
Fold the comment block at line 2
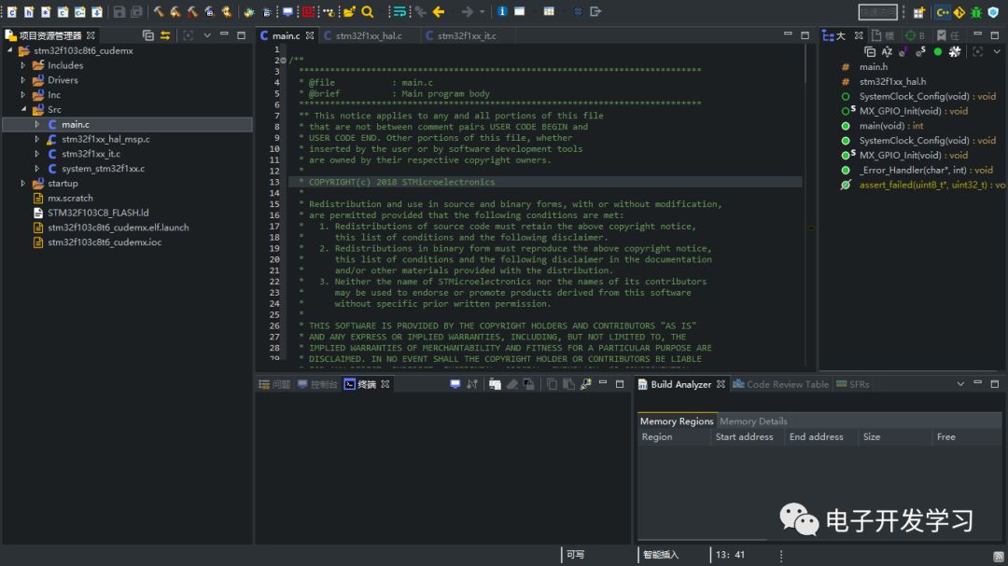click(x=283, y=61)
